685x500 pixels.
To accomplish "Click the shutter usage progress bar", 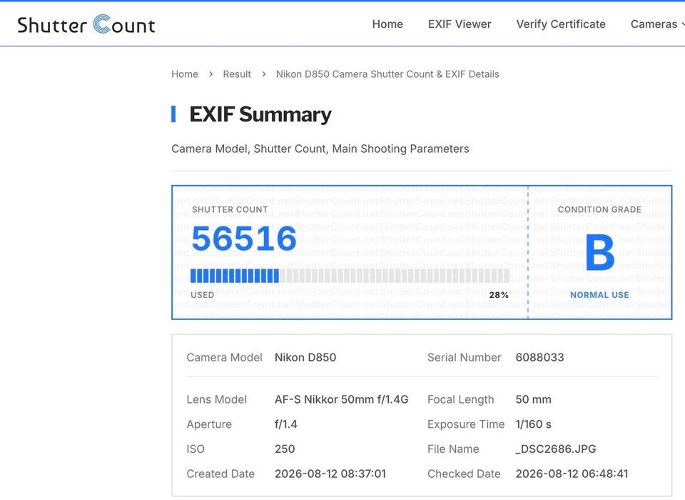I will (350, 276).
